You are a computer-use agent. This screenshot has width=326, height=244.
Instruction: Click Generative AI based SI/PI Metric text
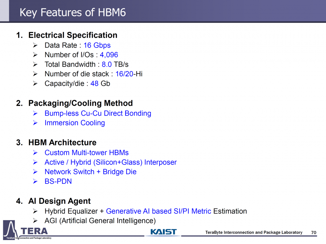point(158,211)
